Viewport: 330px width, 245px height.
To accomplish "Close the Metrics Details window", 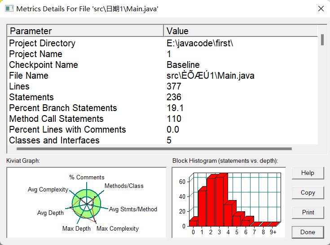I will pos(321,9).
